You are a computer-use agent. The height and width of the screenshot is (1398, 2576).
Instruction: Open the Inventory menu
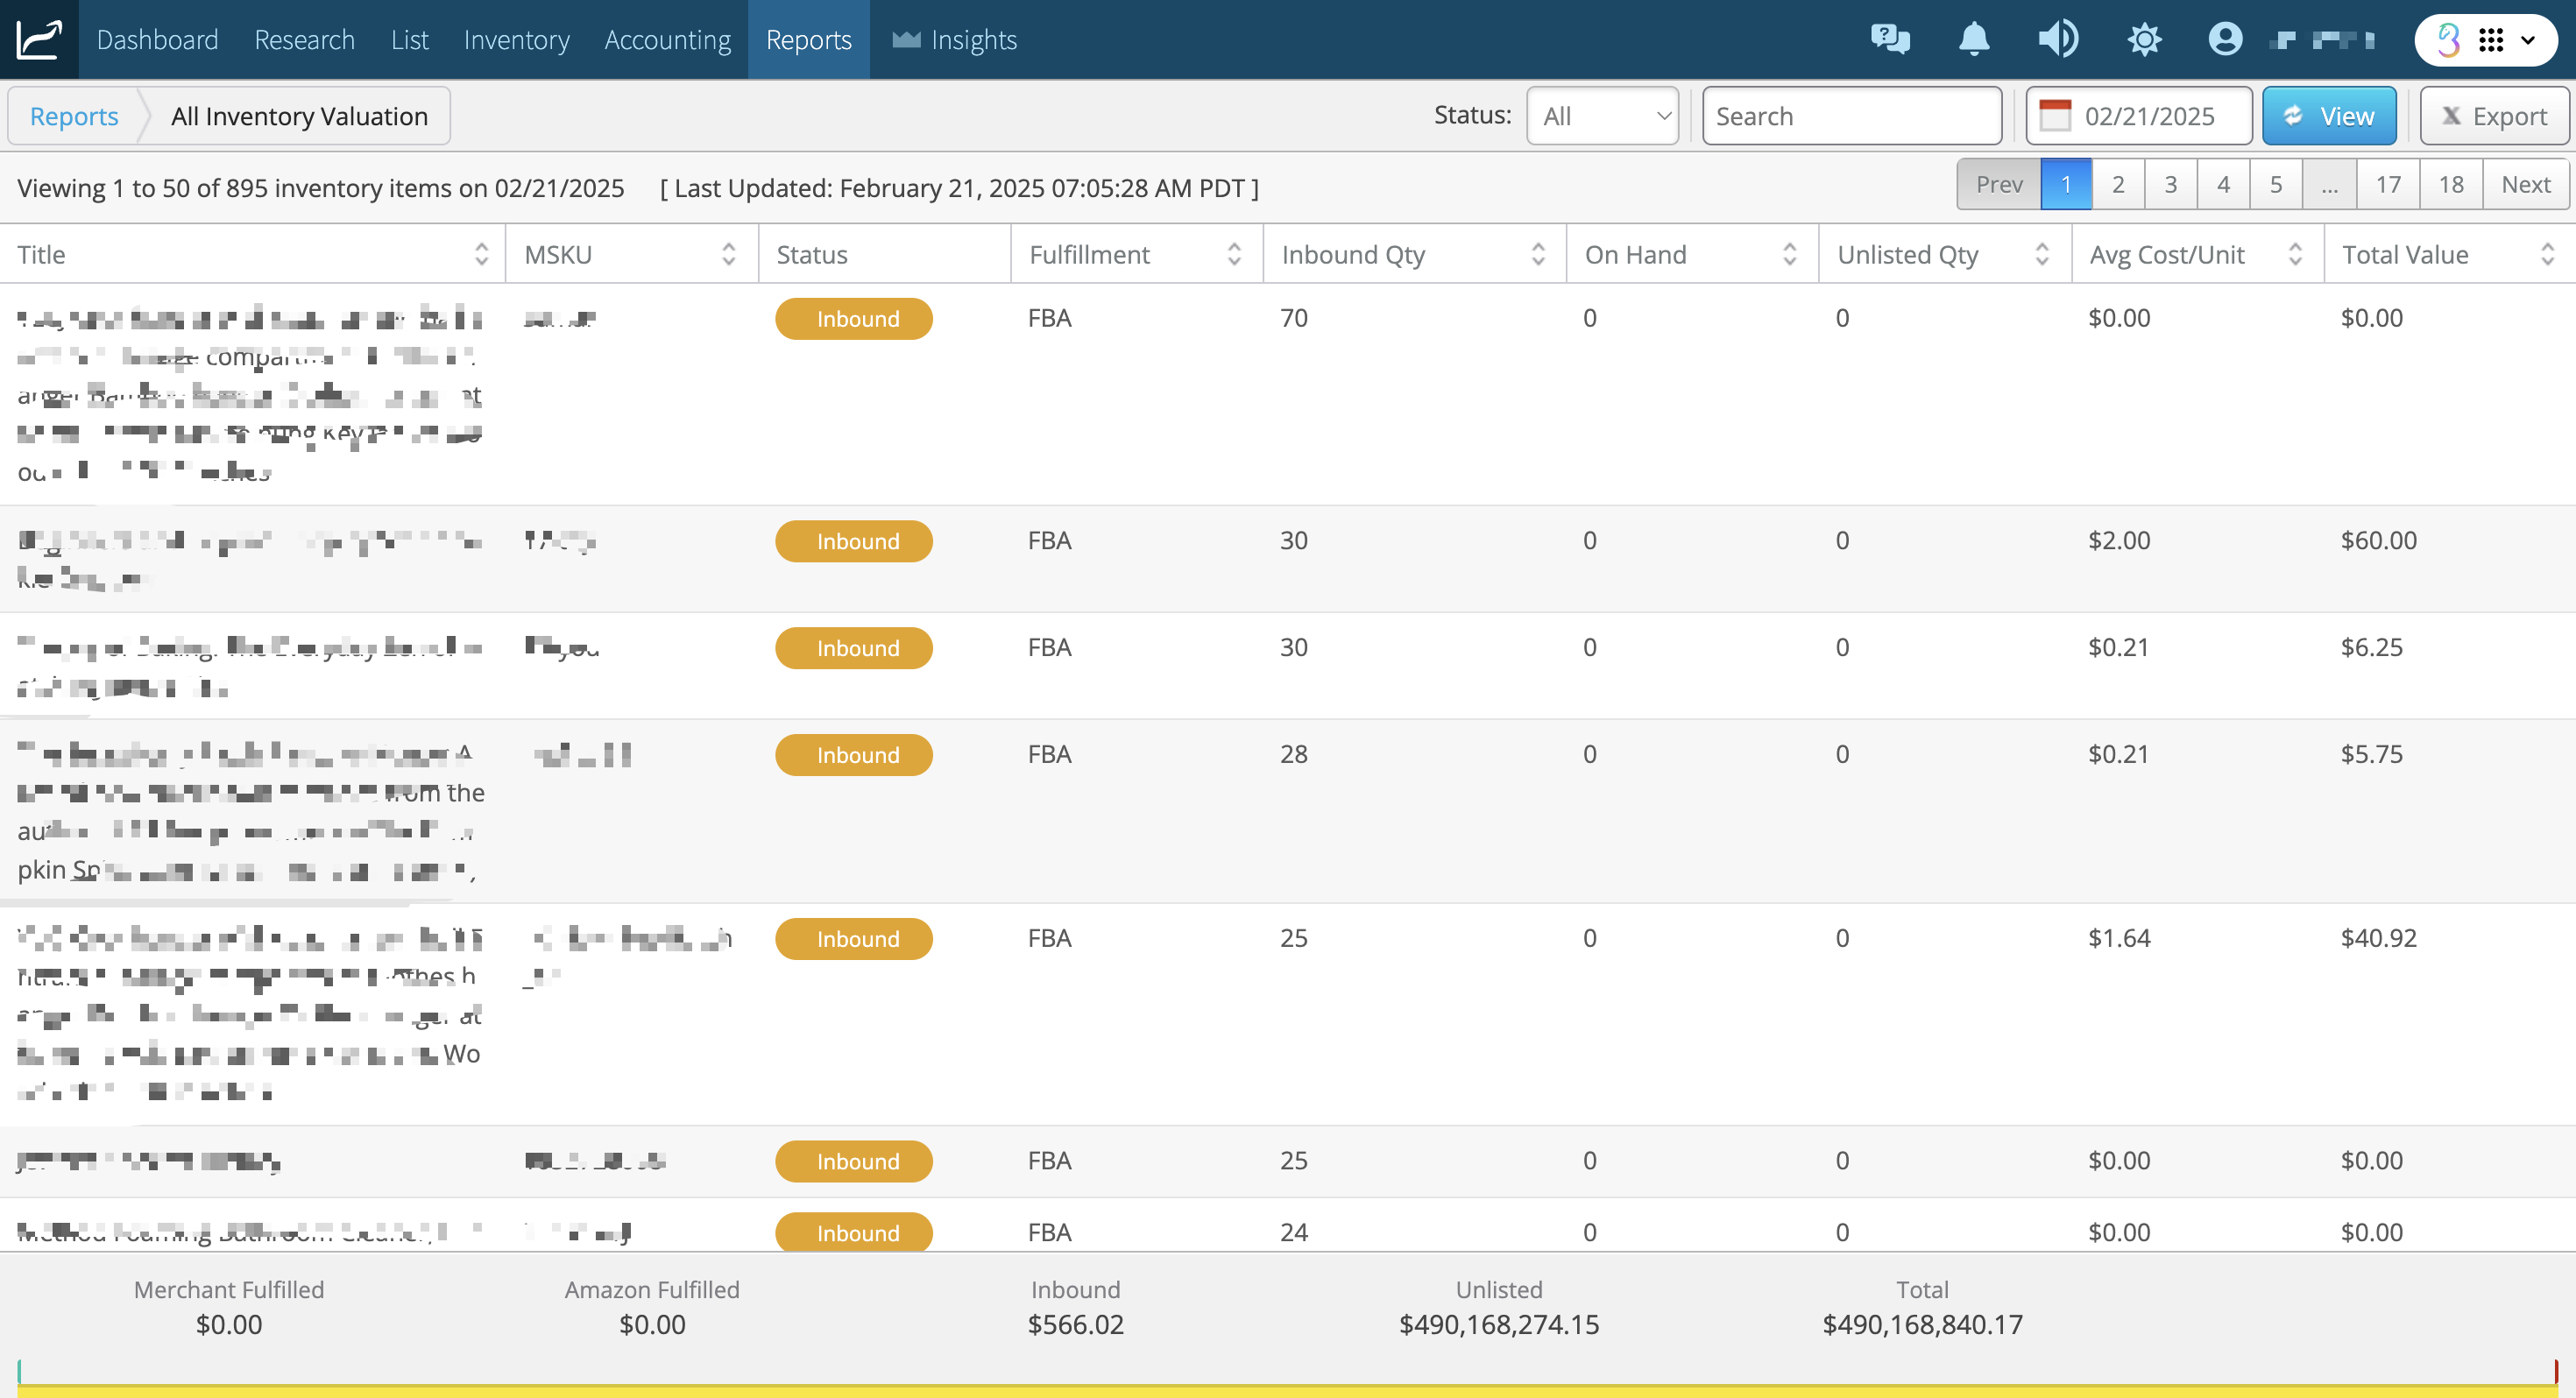516,40
